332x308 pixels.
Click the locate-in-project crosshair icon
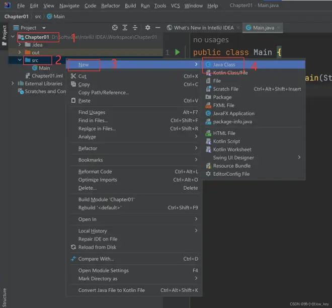click(115, 28)
